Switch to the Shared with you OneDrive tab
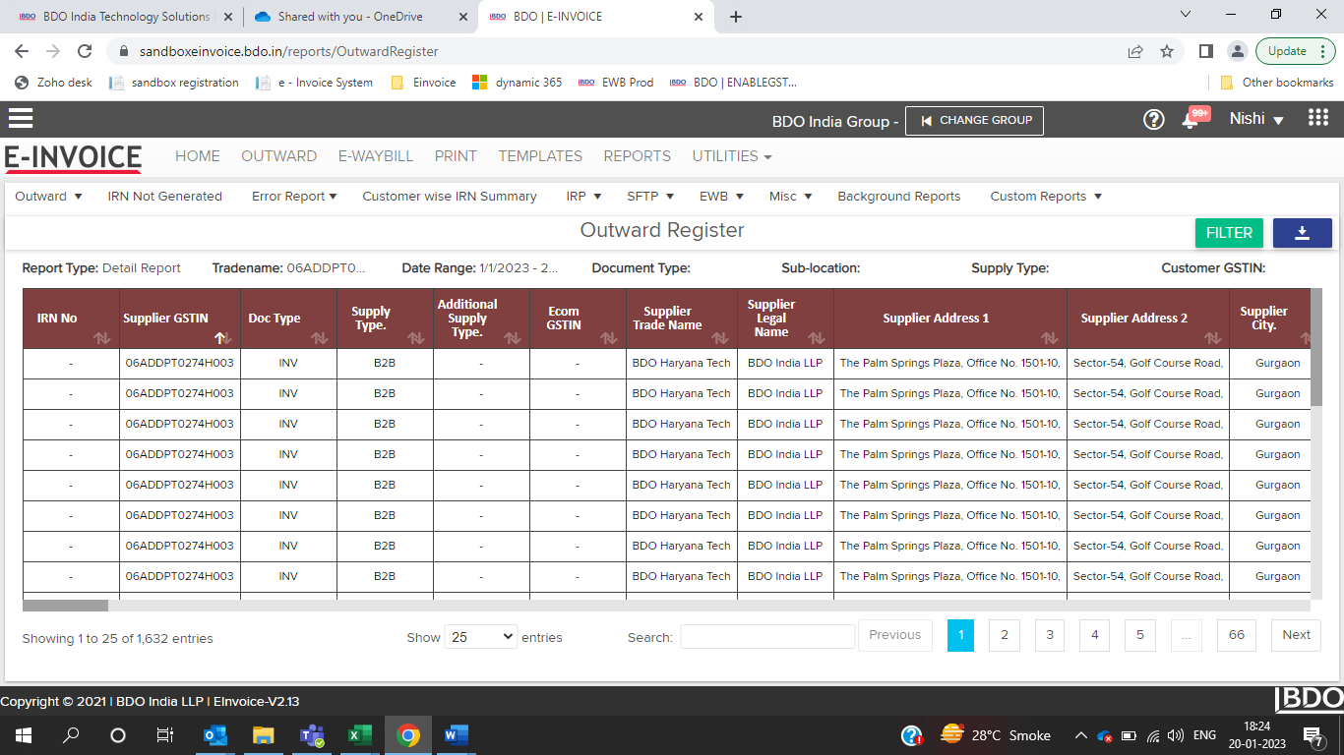 349,17
